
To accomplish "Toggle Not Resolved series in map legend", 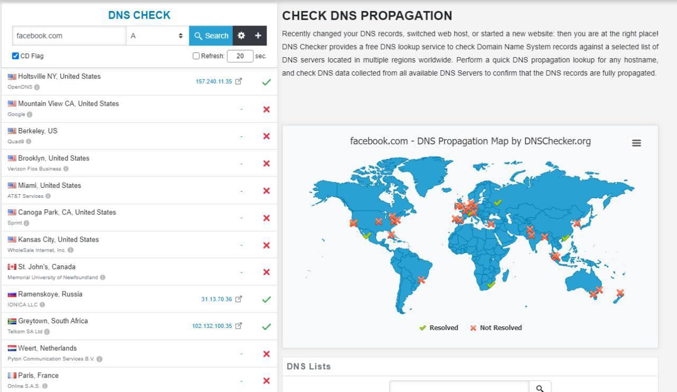I will tap(496, 327).
